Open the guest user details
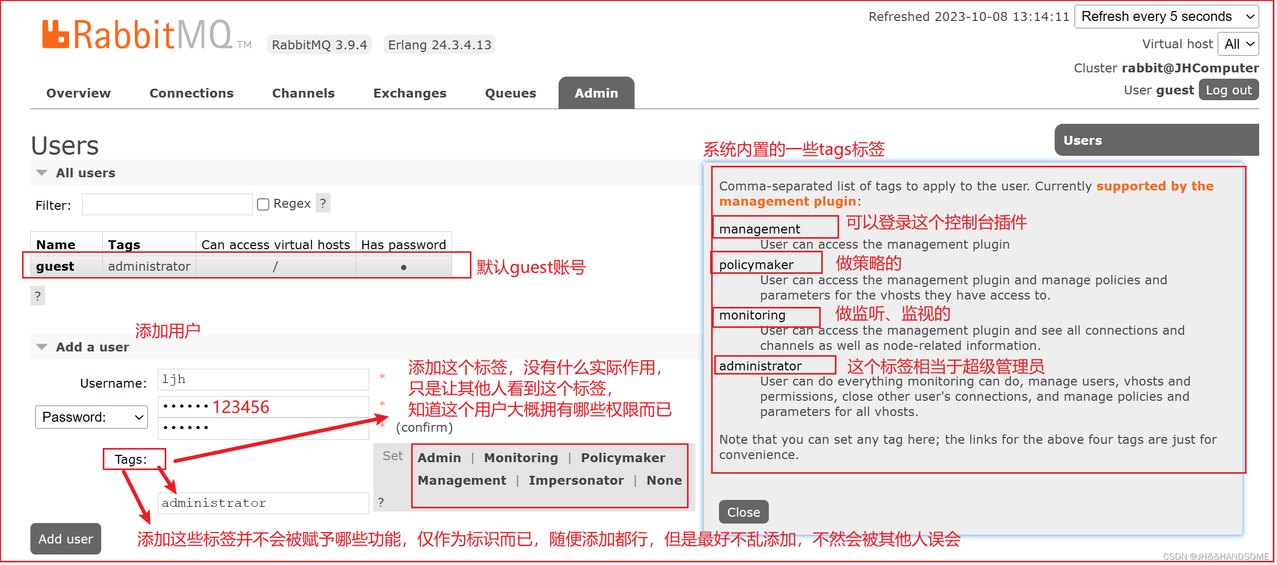The height and width of the screenshot is (565, 1277). (55, 266)
